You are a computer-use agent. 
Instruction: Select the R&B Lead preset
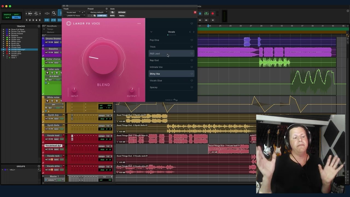point(171,54)
